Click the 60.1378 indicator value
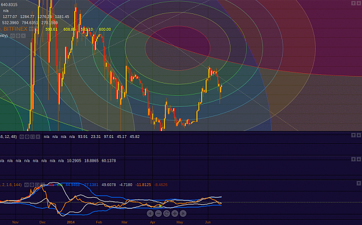The width and height of the screenshot is (362, 225). [x=109, y=161]
